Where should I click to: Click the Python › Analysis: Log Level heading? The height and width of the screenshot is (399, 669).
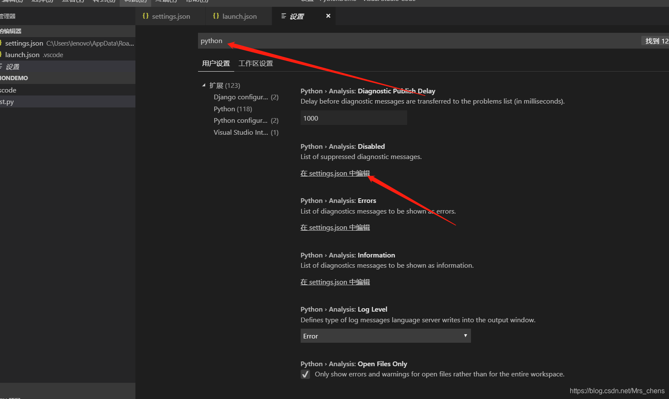344,309
